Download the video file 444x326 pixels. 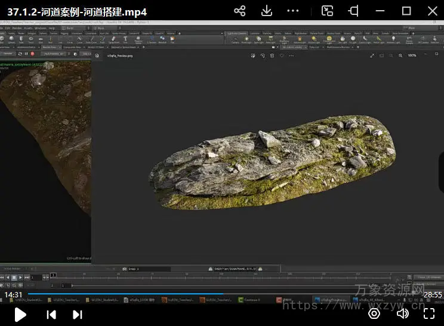pyautogui.click(x=267, y=11)
